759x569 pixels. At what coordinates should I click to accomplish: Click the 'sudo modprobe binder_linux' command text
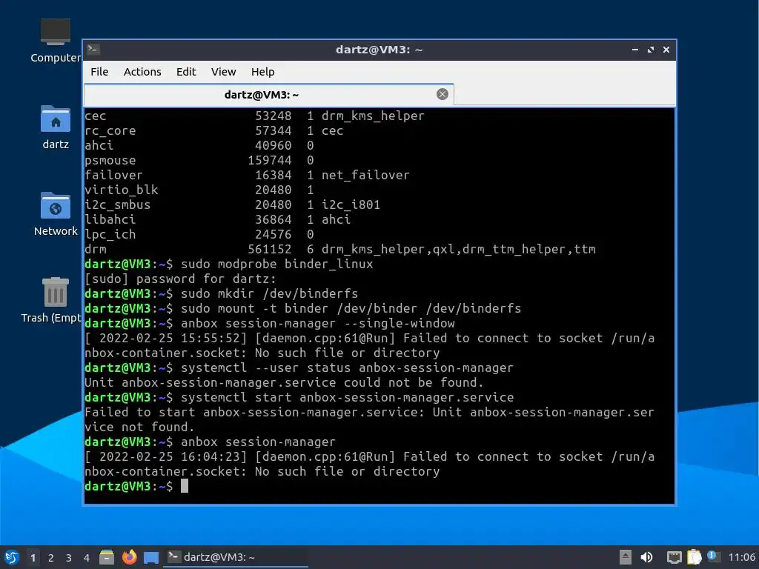[277, 264]
